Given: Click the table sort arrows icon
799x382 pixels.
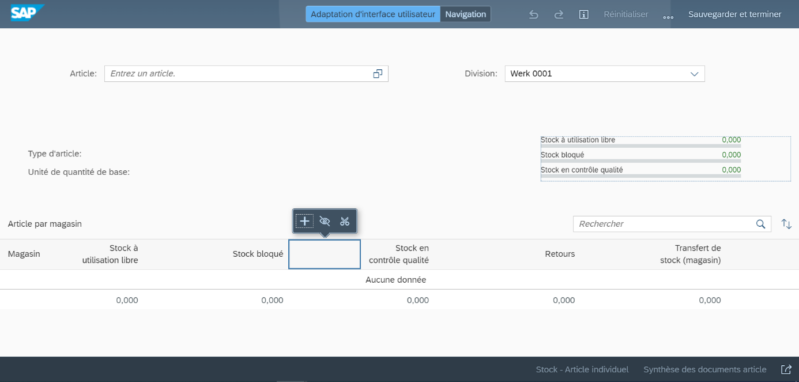Looking at the screenshot, I should pyautogui.click(x=786, y=224).
